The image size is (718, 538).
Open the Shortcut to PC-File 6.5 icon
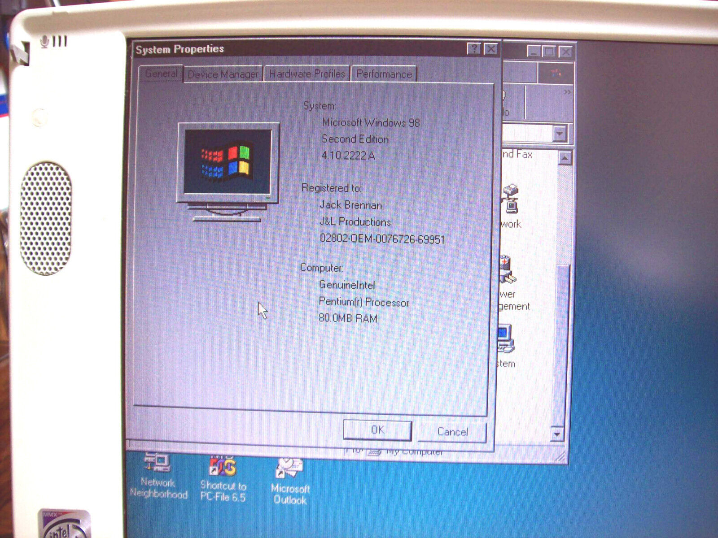tap(223, 478)
